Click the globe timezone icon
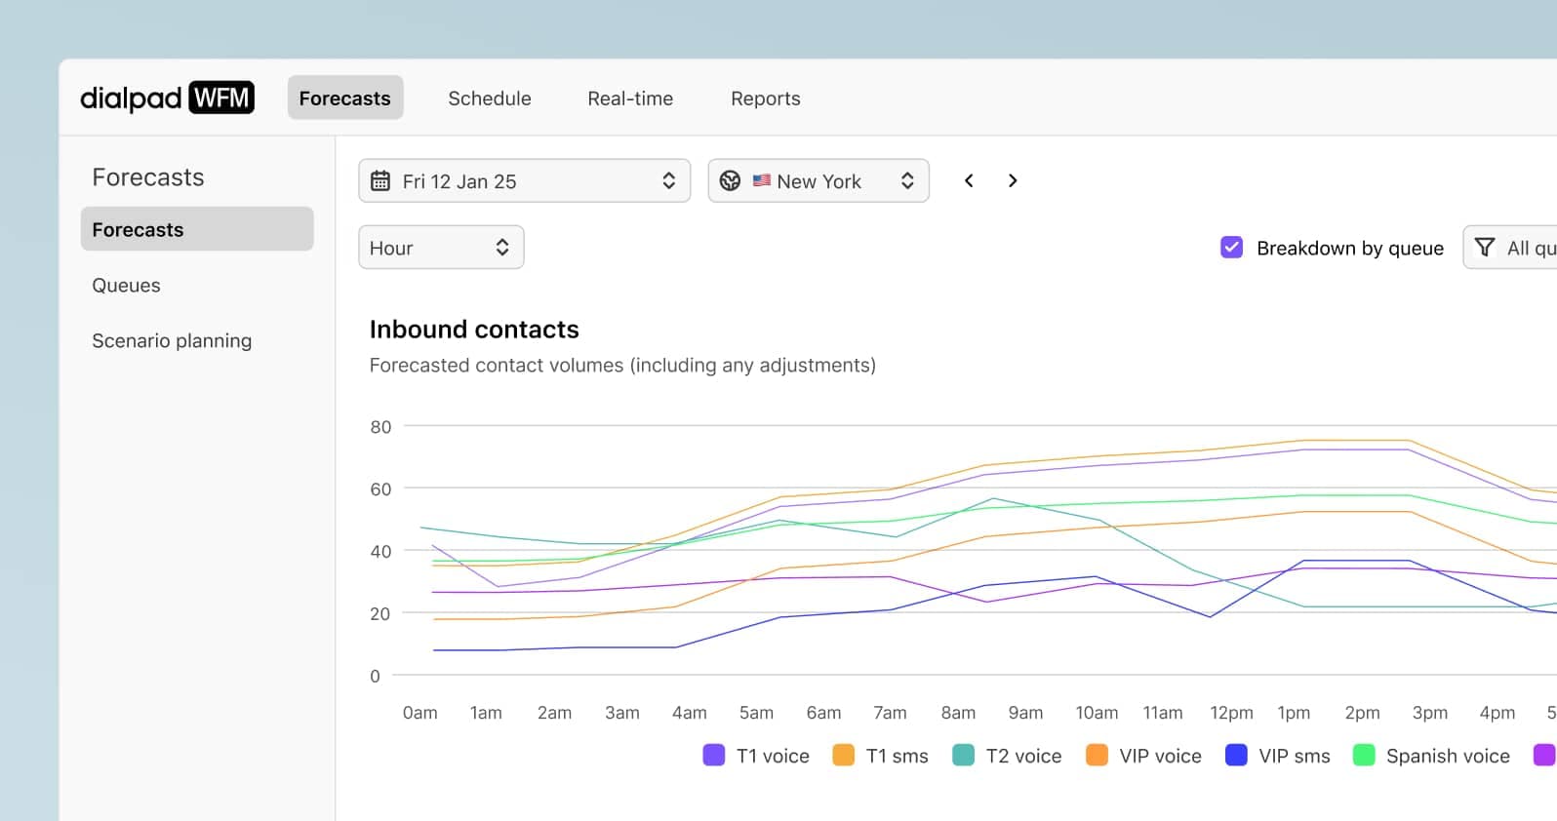1557x821 pixels. 730,181
